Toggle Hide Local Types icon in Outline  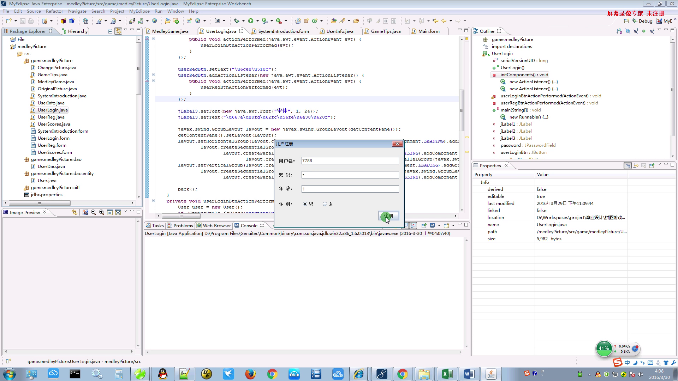[x=652, y=31]
